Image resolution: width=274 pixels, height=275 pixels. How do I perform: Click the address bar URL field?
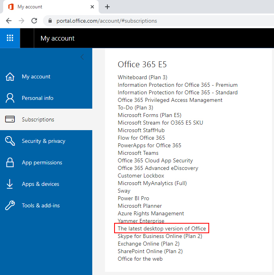pos(158,21)
